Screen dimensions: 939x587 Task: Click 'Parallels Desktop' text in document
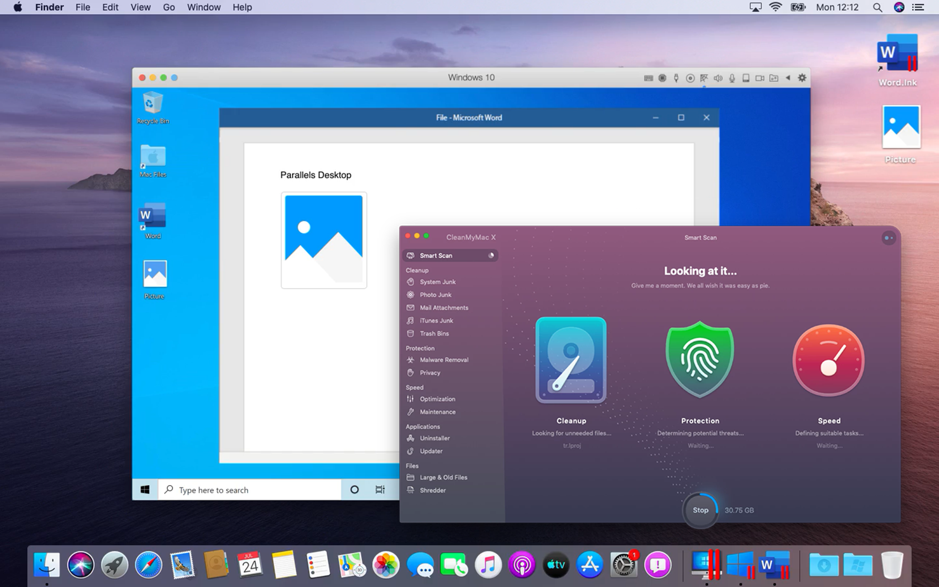pyautogui.click(x=316, y=175)
